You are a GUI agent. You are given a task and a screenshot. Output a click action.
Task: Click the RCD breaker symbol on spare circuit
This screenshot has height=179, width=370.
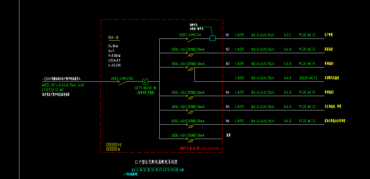tap(190, 140)
